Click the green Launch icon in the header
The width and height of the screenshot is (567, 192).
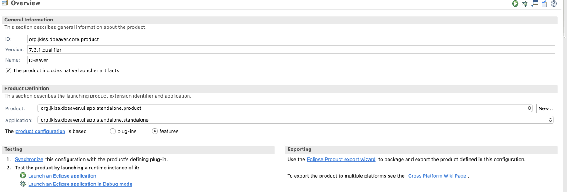515,3
